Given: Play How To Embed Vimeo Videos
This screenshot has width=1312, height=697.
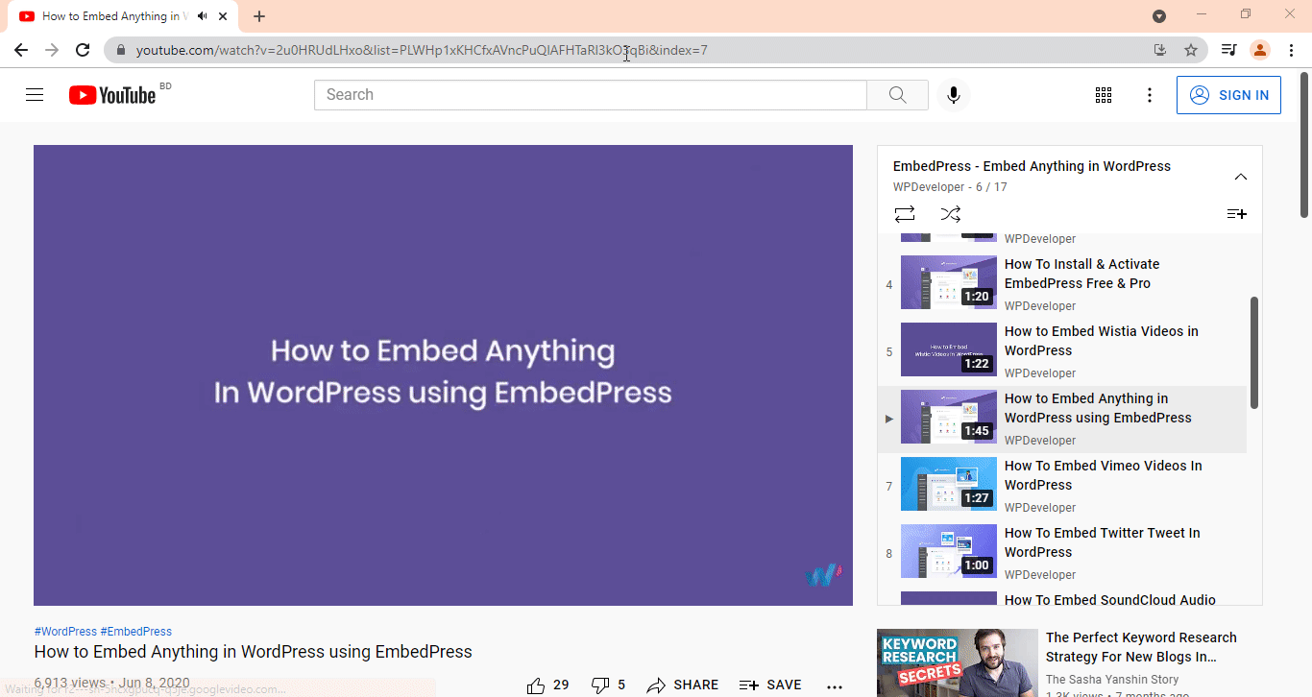Looking at the screenshot, I should pos(1104,475).
